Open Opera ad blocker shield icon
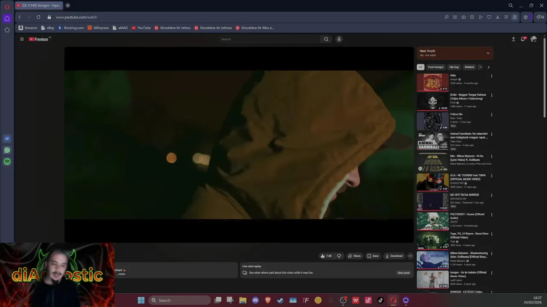Viewport: 547px width, 307px height. (x=472, y=17)
